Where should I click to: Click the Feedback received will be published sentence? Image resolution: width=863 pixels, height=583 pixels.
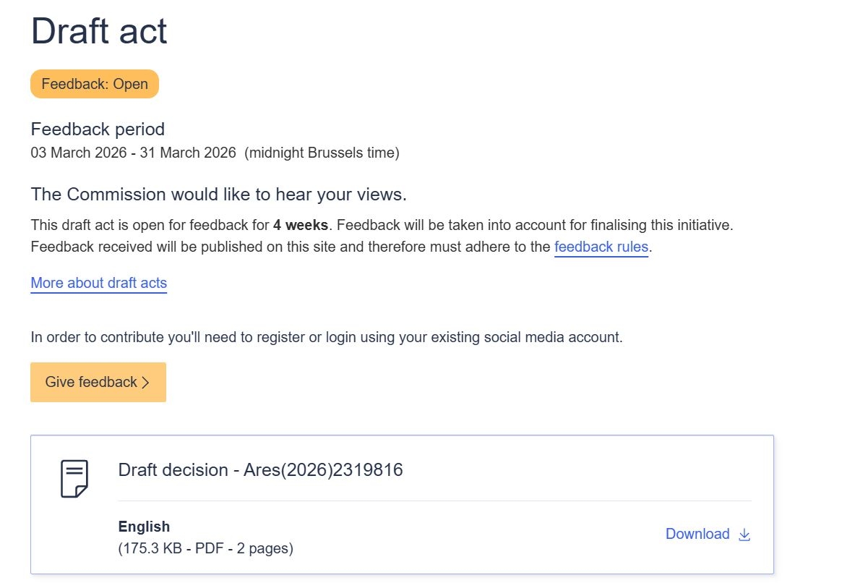click(x=289, y=247)
